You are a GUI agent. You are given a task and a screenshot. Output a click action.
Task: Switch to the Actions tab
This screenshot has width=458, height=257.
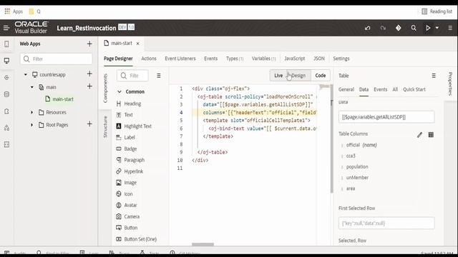click(149, 59)
